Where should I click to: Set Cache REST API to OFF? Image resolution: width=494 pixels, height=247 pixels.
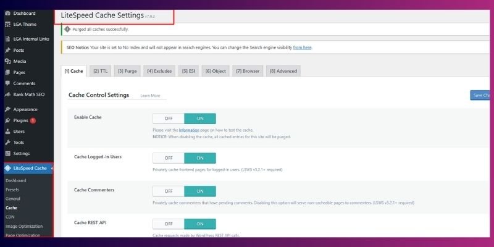[169, 224]
